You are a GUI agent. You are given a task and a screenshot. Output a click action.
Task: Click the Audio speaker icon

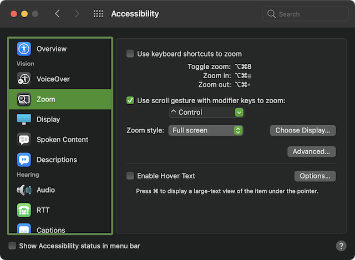click(24, 190)
